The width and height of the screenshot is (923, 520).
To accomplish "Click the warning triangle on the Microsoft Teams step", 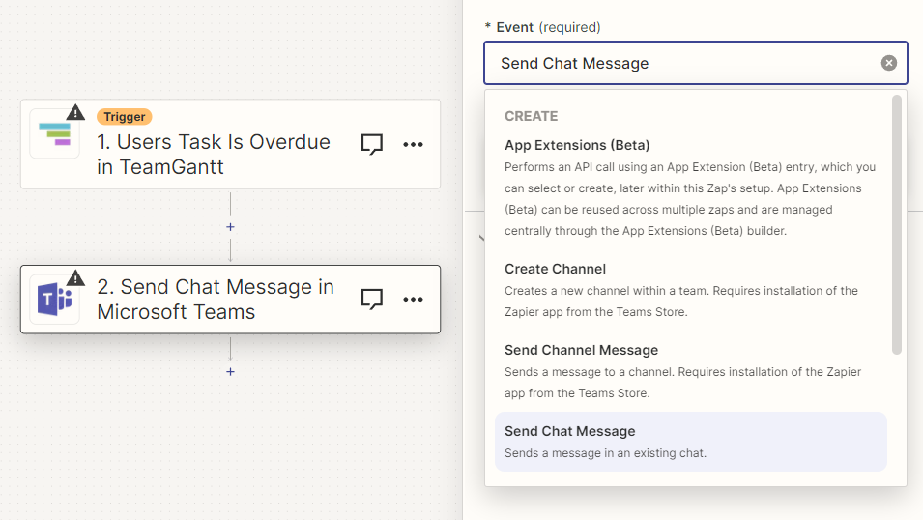I will point(75,278).
